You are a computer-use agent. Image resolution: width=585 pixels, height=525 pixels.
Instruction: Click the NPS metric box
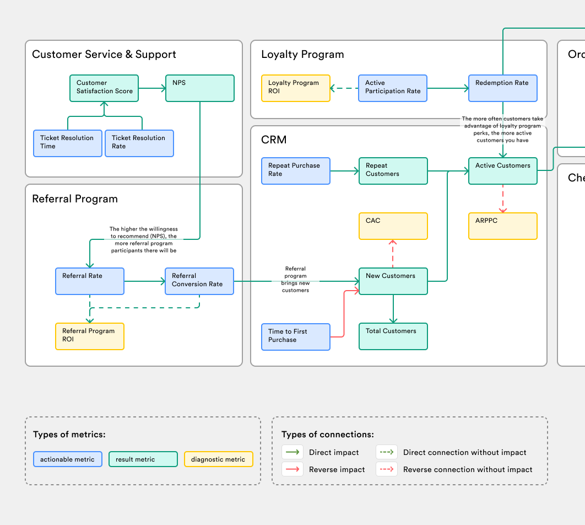click(x=200, y=88)
